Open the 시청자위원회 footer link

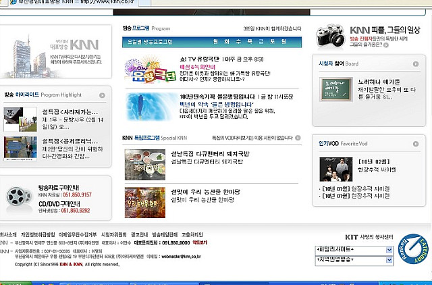114,235
